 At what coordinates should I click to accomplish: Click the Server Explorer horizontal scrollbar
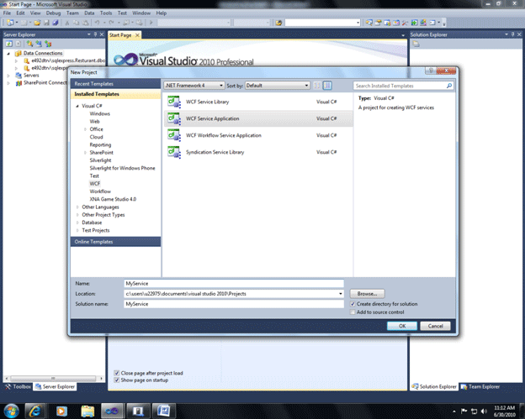[x=54, y=379]
